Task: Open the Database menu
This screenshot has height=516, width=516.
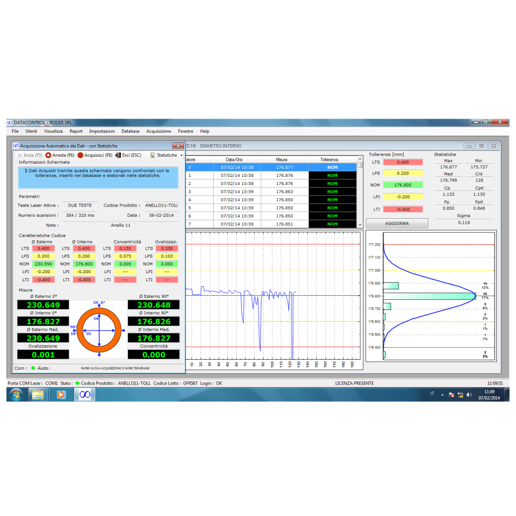Action: click(x=130, y=131)
